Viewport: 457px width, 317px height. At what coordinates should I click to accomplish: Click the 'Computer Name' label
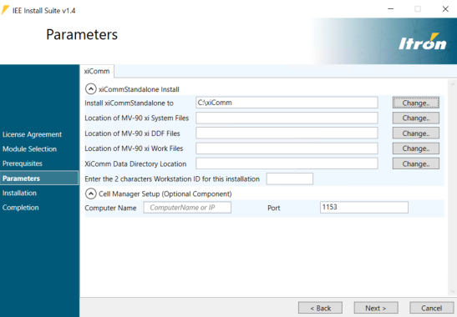click(110, 208)
